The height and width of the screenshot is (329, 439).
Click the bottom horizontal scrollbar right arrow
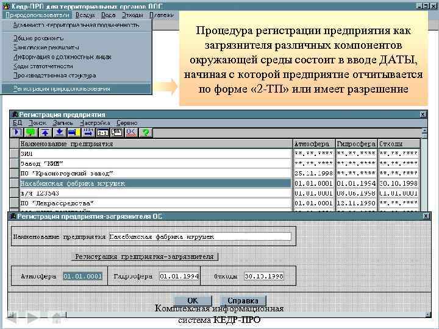(428, 315)
